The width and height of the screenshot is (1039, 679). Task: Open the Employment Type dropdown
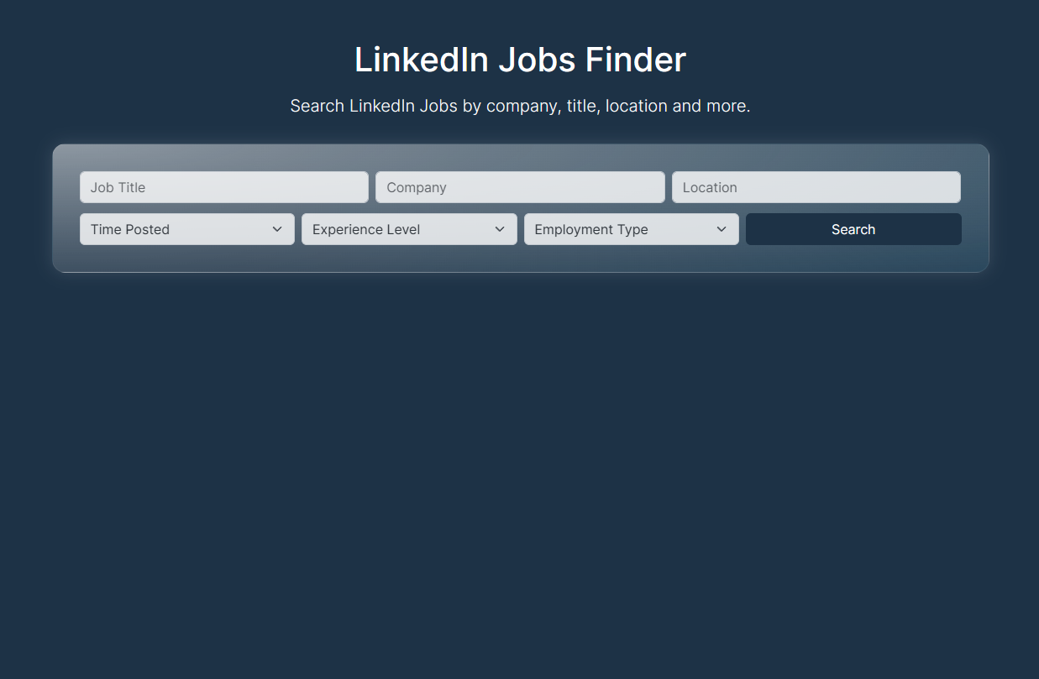(x=632, y=229)
